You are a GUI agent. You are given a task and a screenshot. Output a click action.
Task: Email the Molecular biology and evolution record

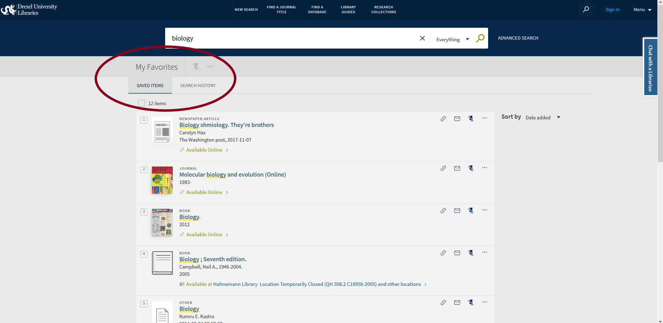457,168
